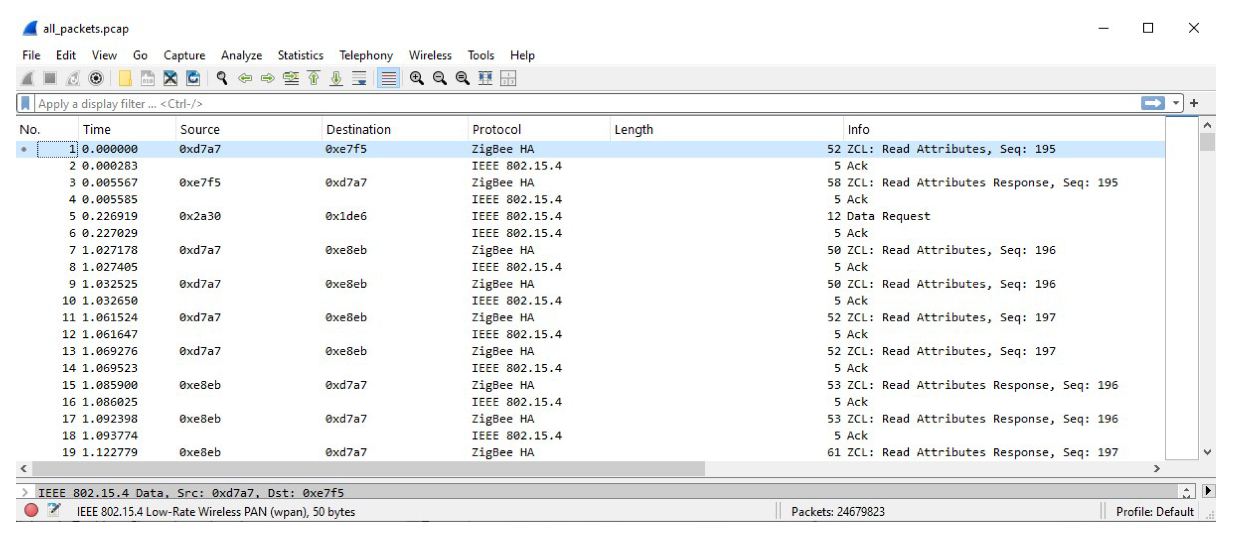Edit capture file properties status icon
This screenshot has height=536, width=1235.
tap(54, 511)
